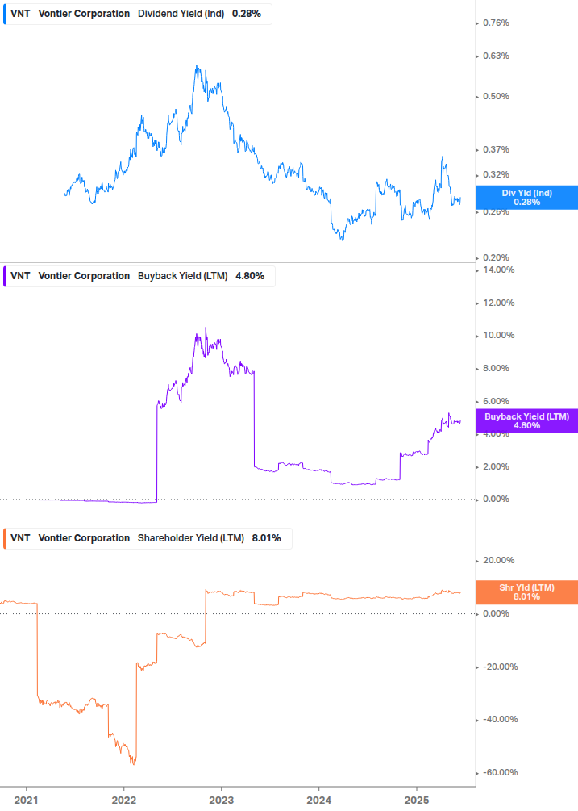The image size is (578, 811).
Task: Click the 2025 label on time axis
Action: click(x=416, y=801)
